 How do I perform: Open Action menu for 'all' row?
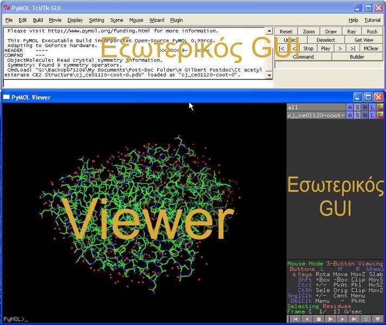(x=350, y=107)
